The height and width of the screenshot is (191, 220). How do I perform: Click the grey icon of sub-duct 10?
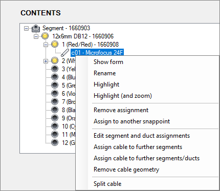point(55,126)
